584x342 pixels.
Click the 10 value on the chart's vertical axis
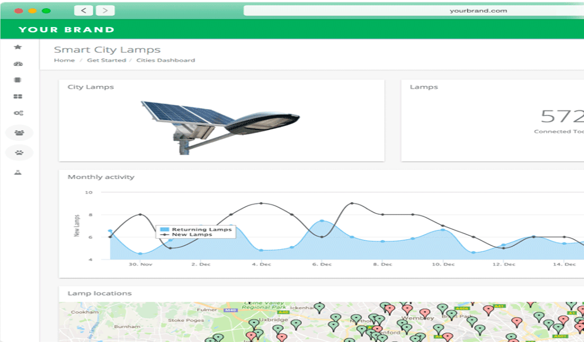tap(88, 192)
